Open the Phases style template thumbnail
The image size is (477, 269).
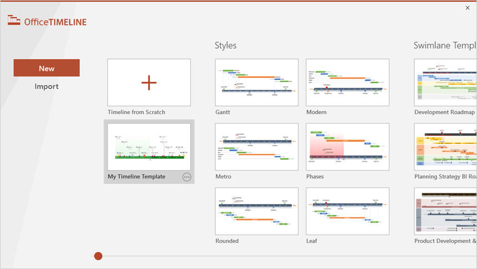(348, 147)
